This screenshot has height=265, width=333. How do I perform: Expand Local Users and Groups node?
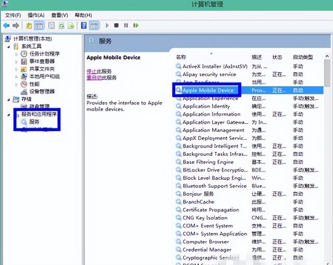[x=16, y=77]
